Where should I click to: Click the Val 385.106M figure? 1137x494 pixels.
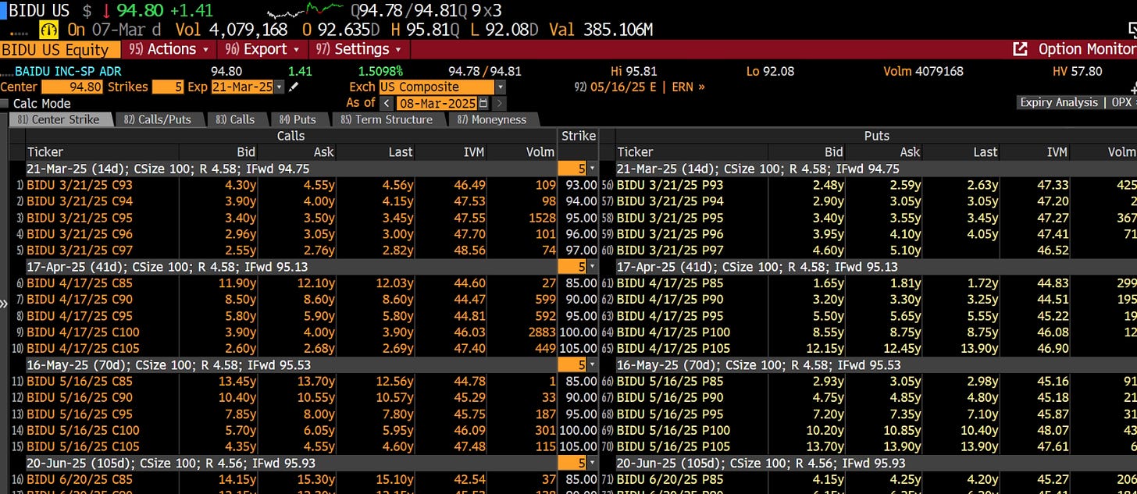tap(601, 30)
